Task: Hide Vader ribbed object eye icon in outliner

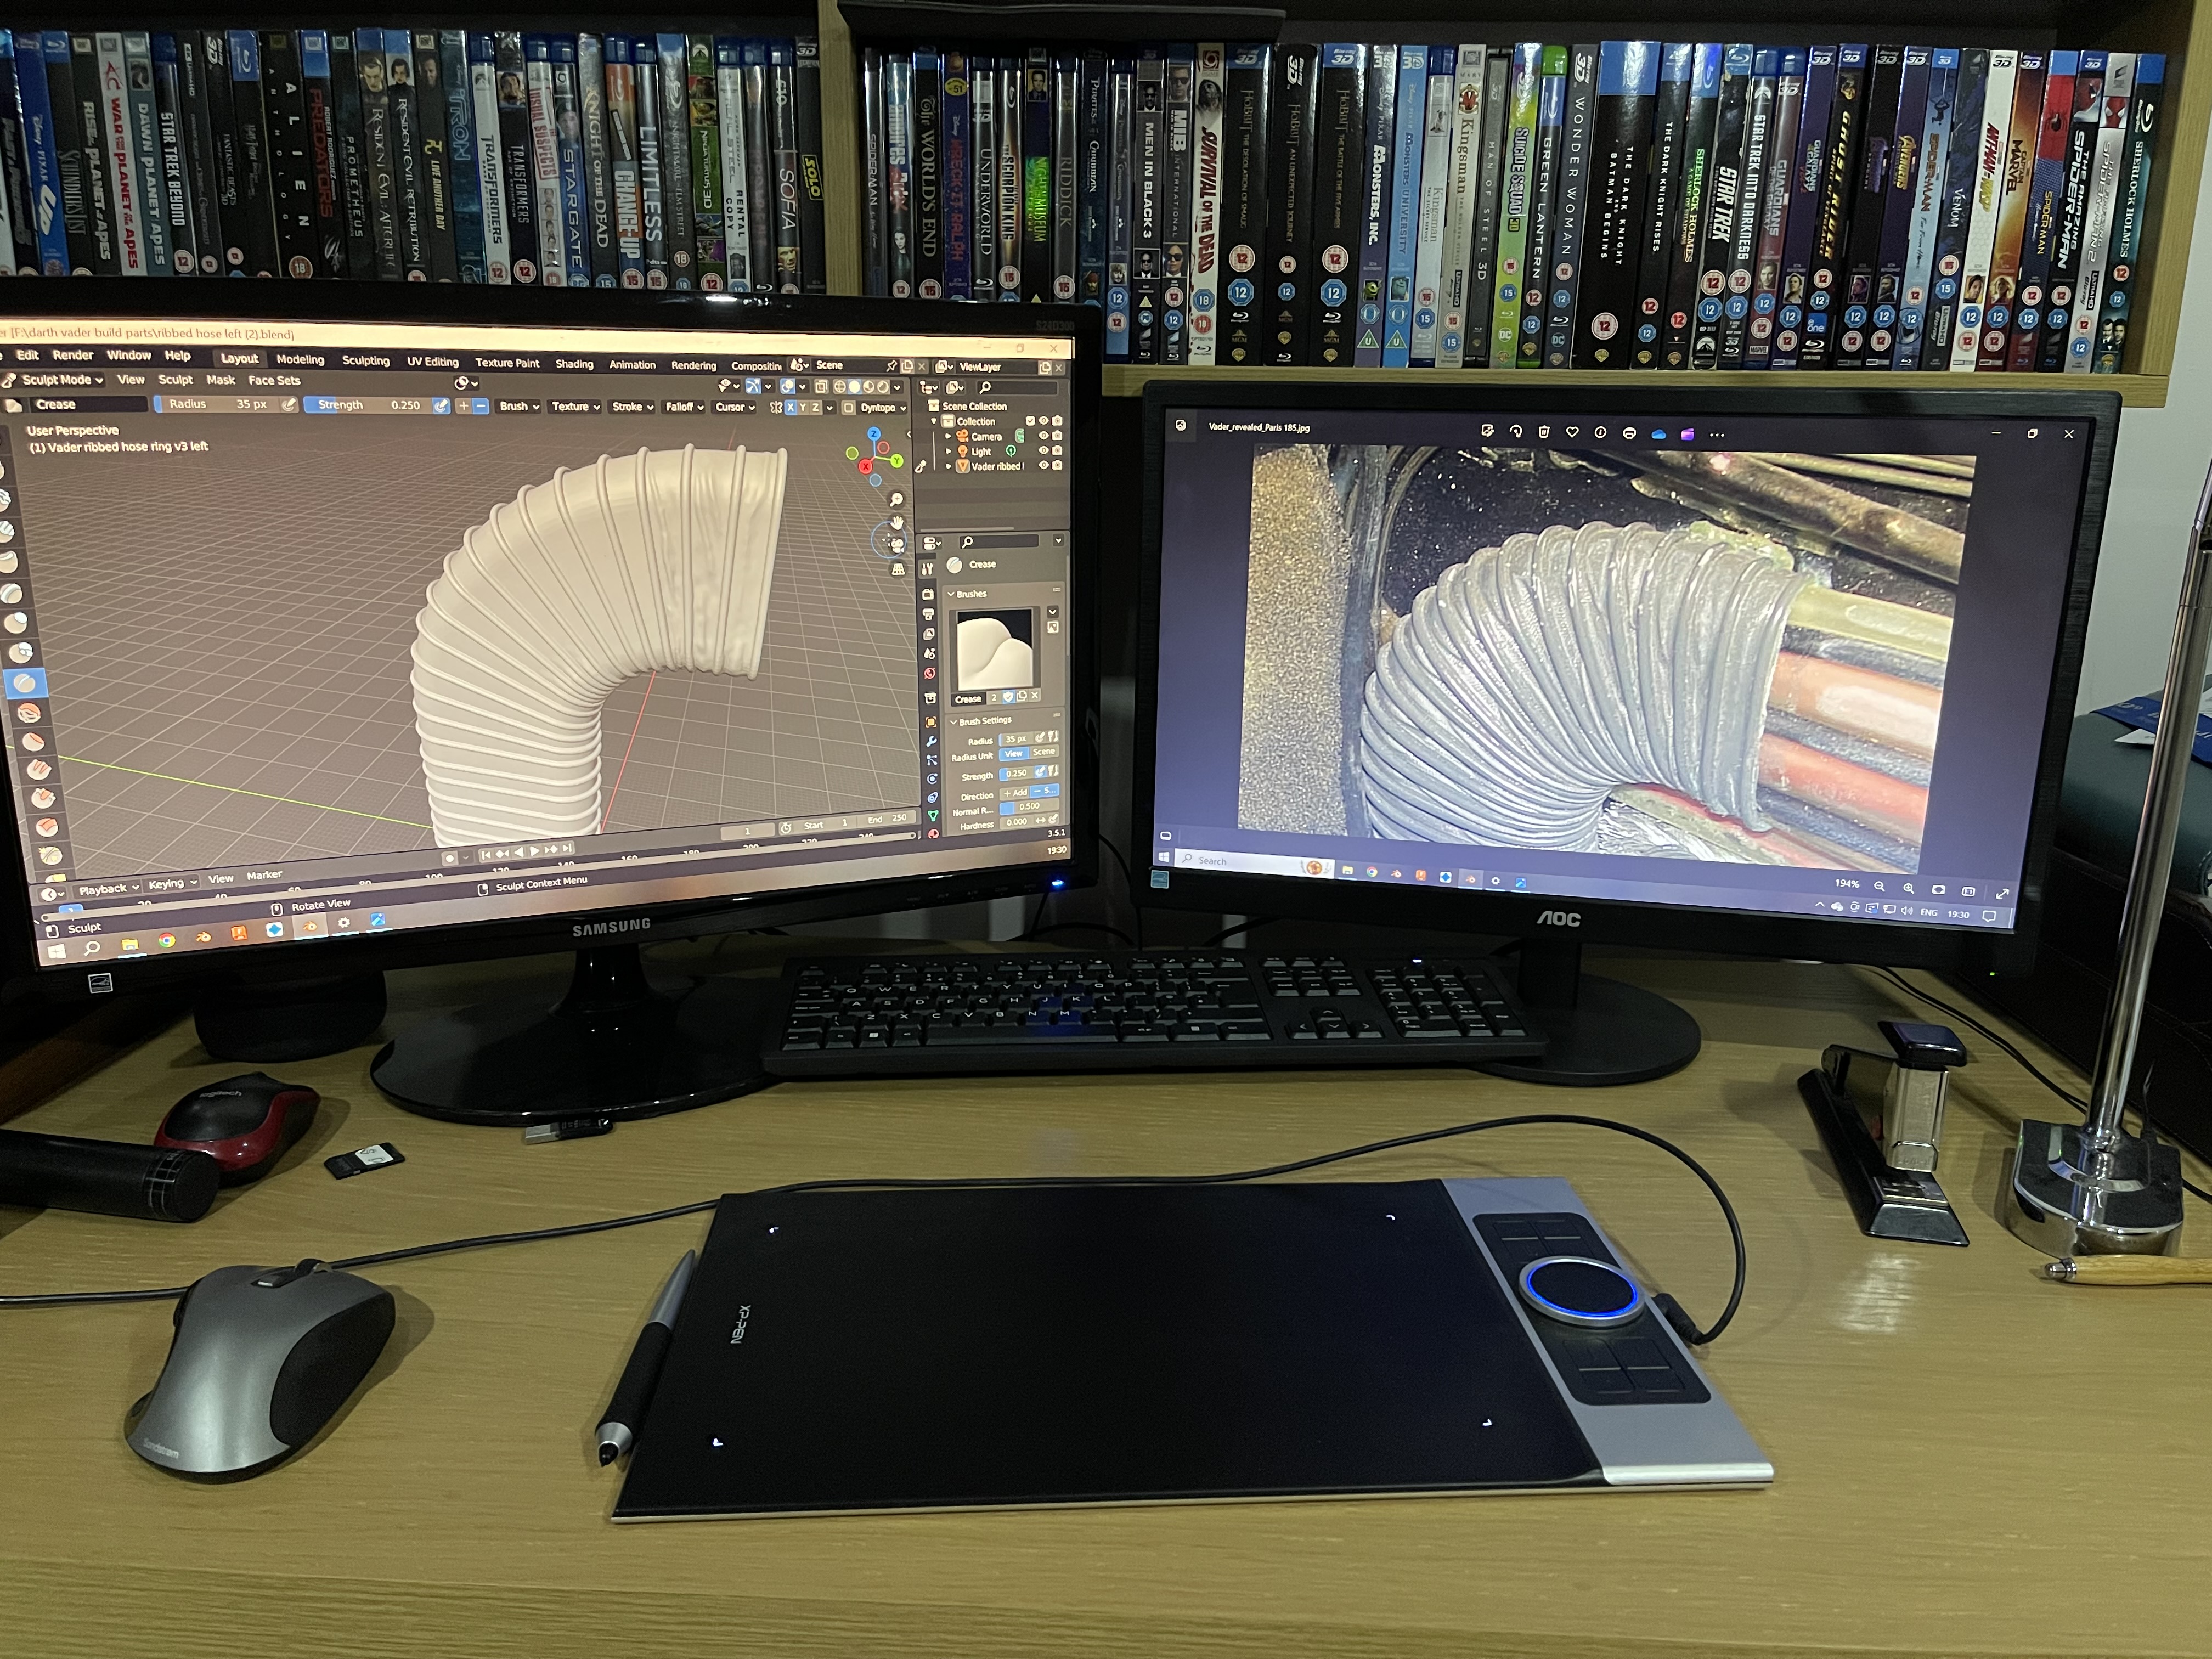Action: click(1043, 465)
